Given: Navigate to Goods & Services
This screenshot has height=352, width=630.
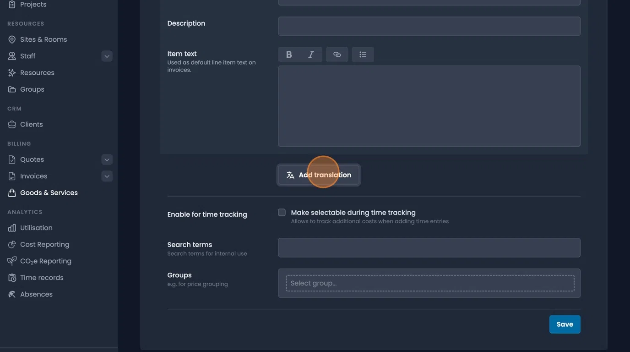Looking at the screenshot, I should tap(49, 192).
